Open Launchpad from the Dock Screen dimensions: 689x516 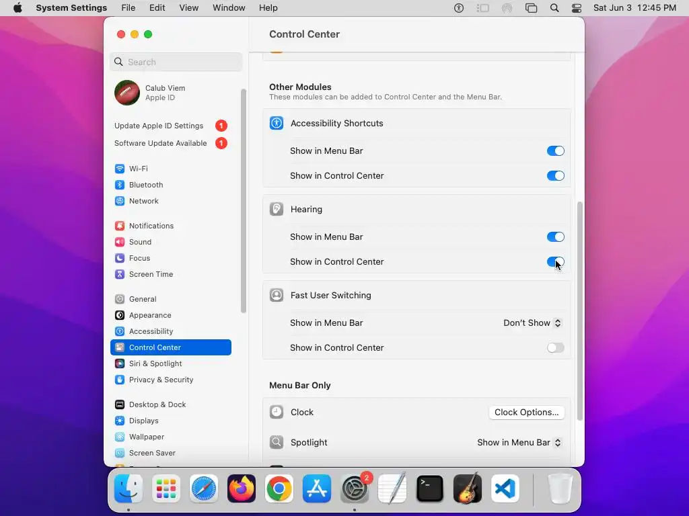[x=166, y=488]
